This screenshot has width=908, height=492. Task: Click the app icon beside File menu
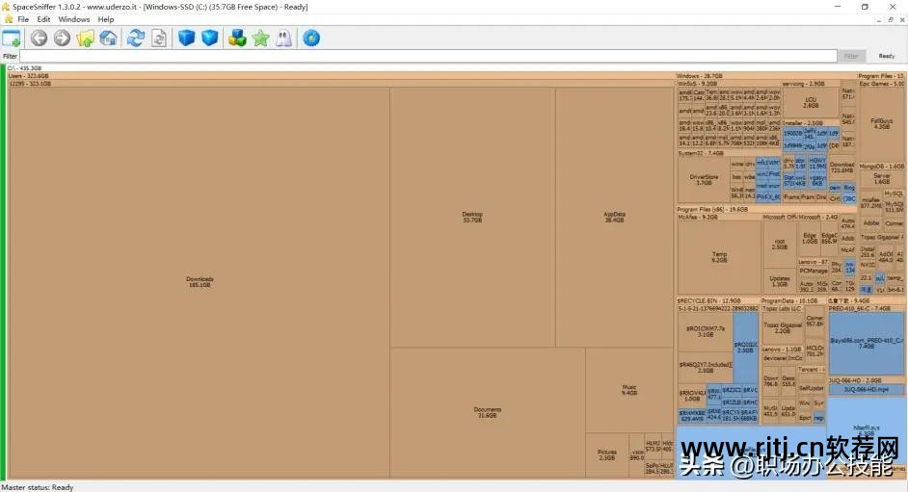point(8,19)
